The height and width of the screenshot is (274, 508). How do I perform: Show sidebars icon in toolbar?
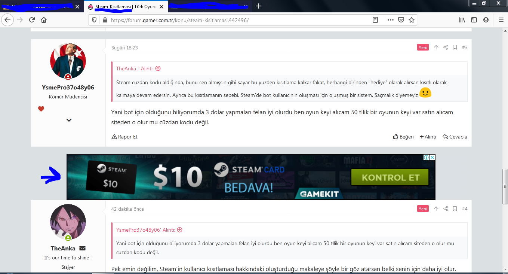tap(474, 20)
